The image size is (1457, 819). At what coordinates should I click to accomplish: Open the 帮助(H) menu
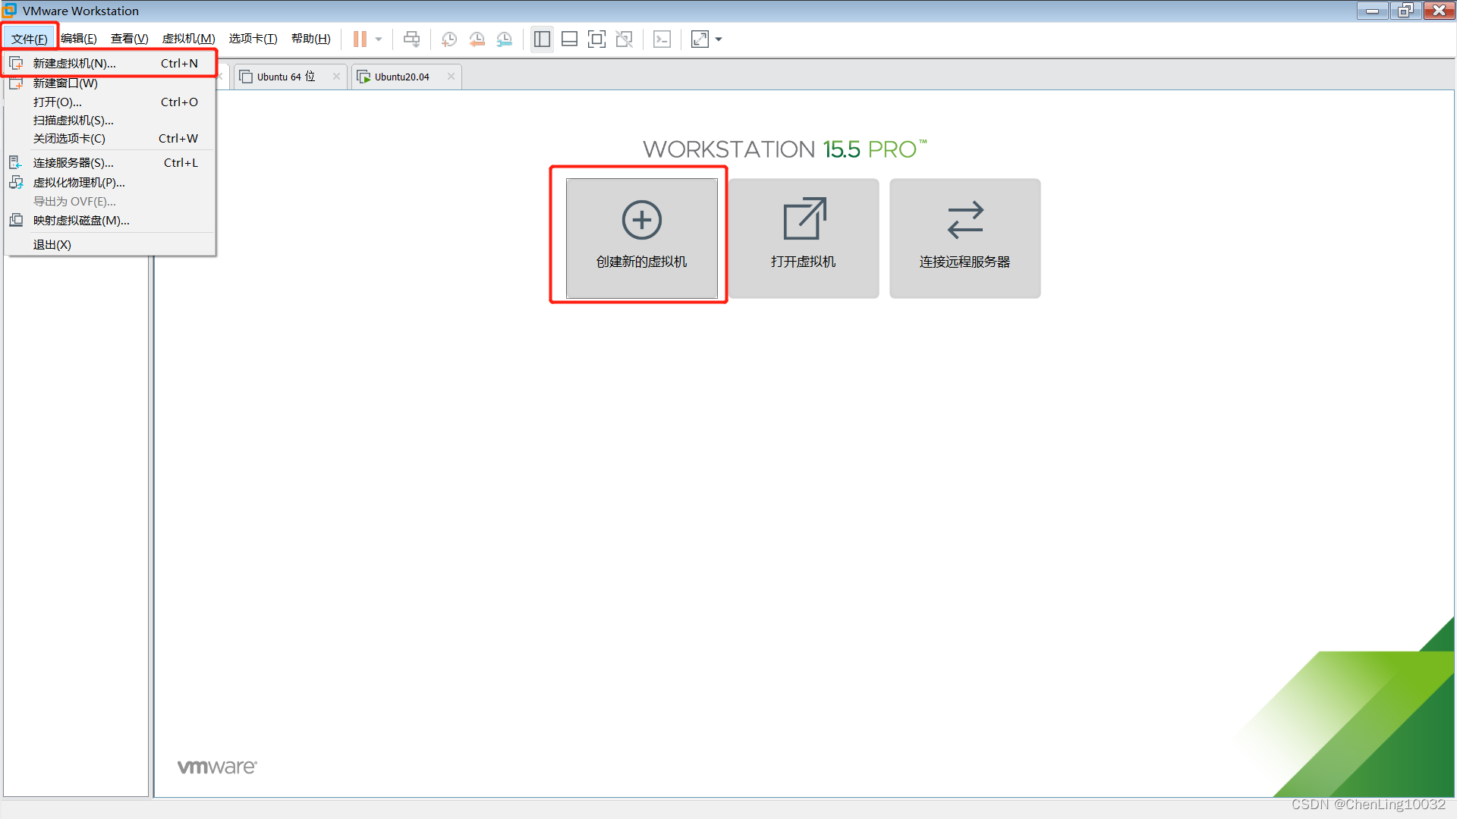click(x=310, y=39)
